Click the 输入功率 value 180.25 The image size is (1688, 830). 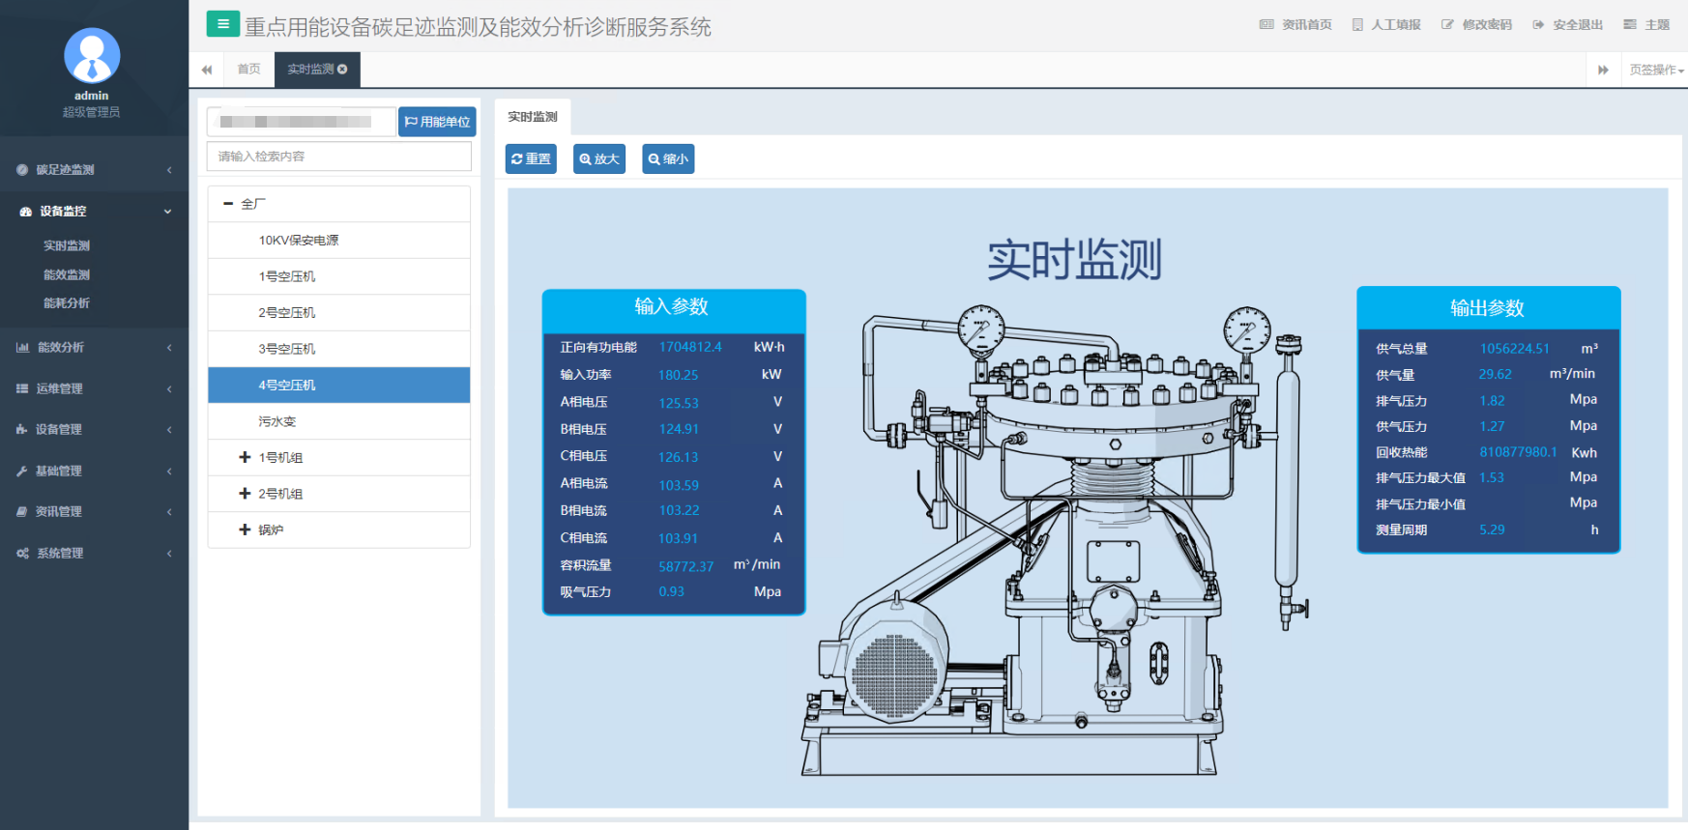pyautogui.click(x=679, y=375)
